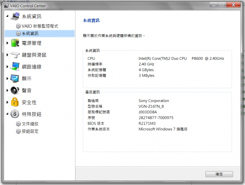Click the 電源管理 battery icon
Image resolution: width=245 pixels, height=185 pixels.
[15, 43]
